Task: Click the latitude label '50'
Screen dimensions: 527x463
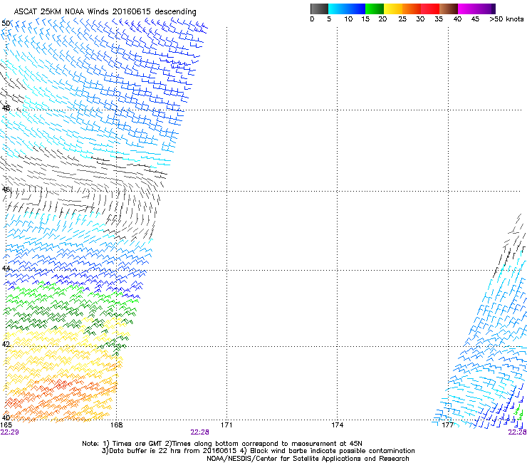Action: (x=6, y=24)
